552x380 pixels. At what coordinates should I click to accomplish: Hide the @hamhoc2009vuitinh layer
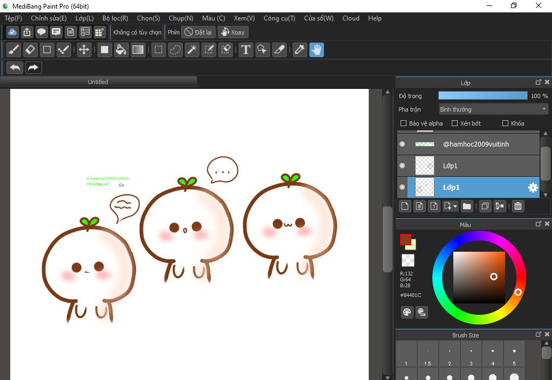point(402,144)
